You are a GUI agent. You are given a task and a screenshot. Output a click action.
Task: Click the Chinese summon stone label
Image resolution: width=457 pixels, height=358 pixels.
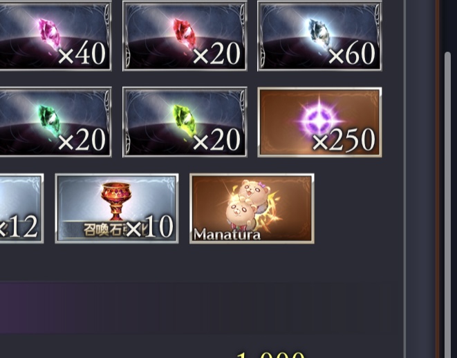pos(106,230)
